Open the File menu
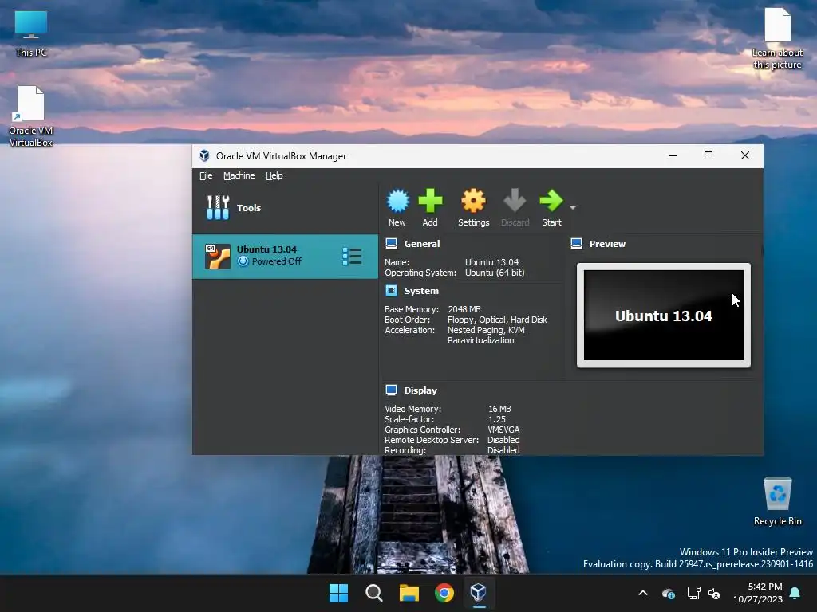The height and width of the screenshot is (612, 817). tap(206, 175)
